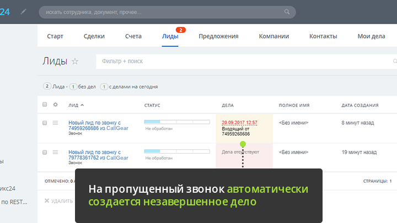The height and width of the screenshot is (223, 397).
Task: Open grid settings gear icon
Action: [x=55, y=105]
